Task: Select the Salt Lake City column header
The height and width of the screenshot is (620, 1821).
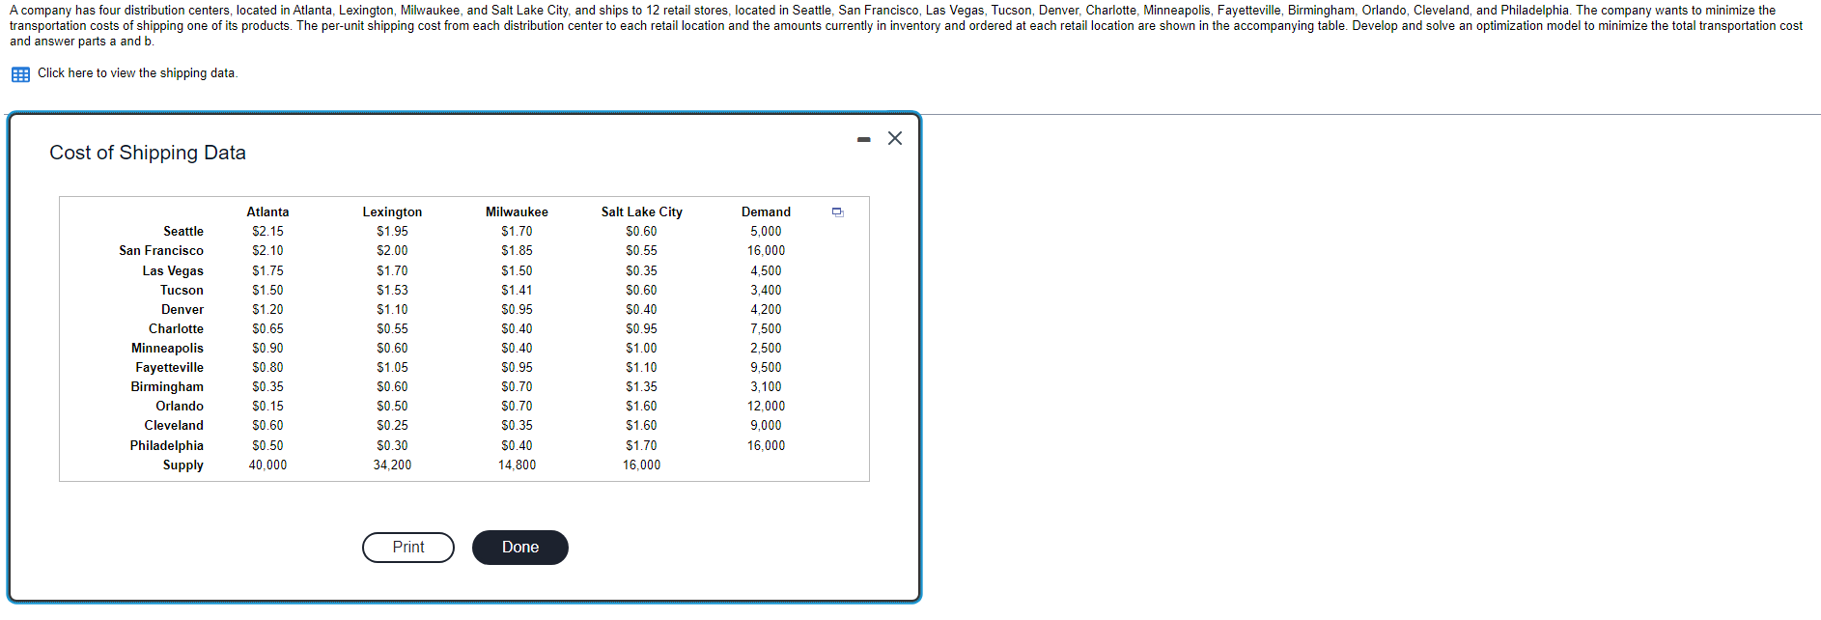Action: pyautogui.click(x=641, y=212)
